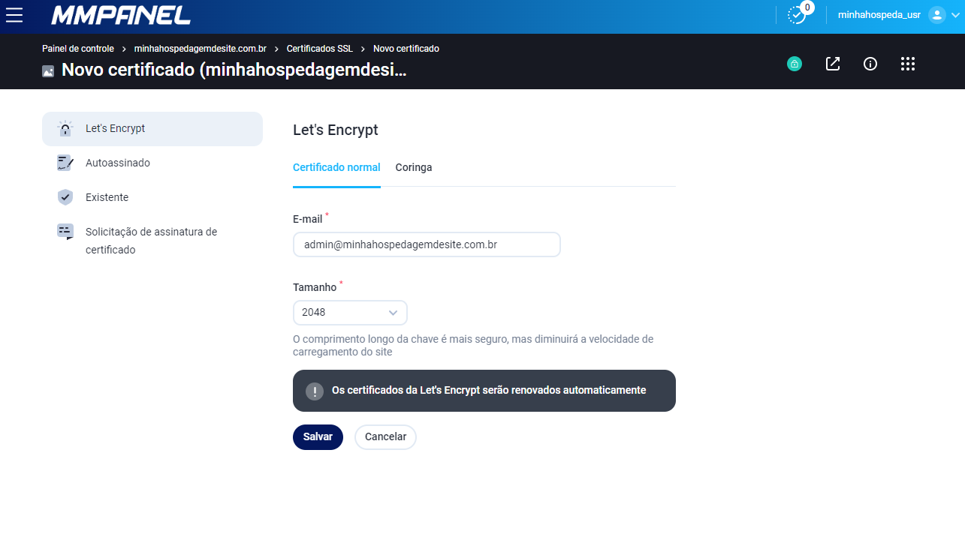
Task: Click the information circle icon
Action: click(870, 64)
